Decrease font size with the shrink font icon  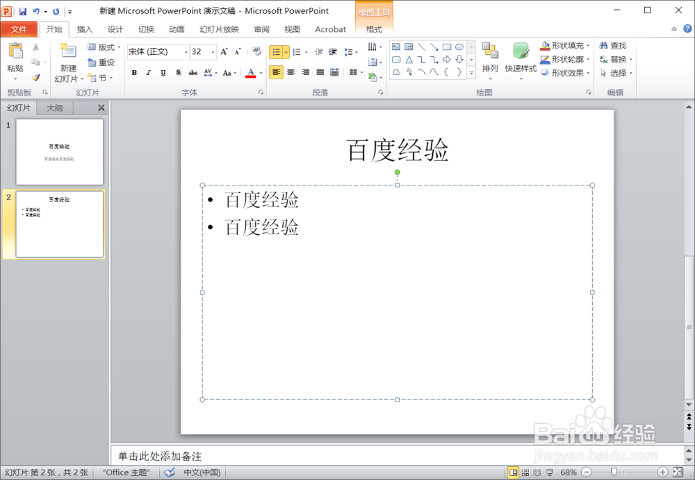pyautogui.click(x=238, y=52)
